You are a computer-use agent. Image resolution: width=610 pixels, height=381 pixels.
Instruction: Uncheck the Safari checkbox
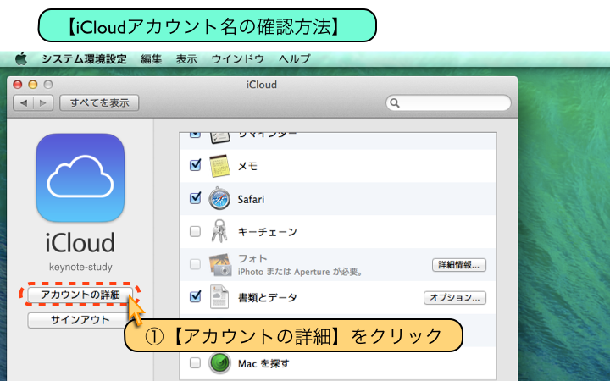(x=195, y=198)
